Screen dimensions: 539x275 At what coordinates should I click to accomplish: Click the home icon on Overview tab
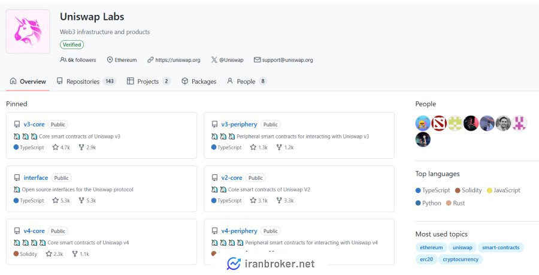[x=13, y=81]
